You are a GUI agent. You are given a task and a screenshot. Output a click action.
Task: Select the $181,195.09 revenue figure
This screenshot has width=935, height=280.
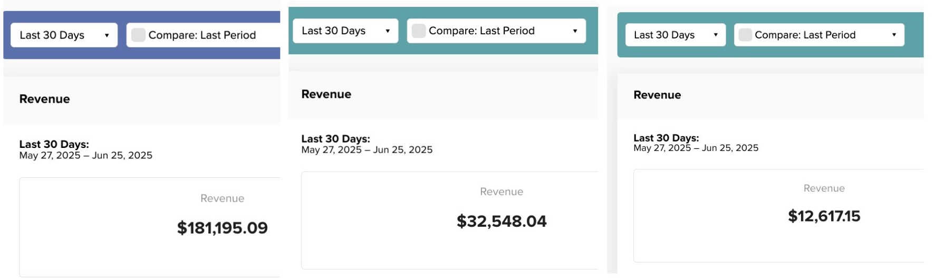click(222, 228)
